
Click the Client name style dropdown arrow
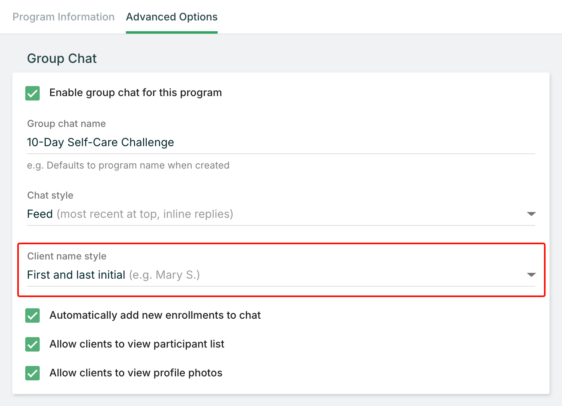pos(531,275)
